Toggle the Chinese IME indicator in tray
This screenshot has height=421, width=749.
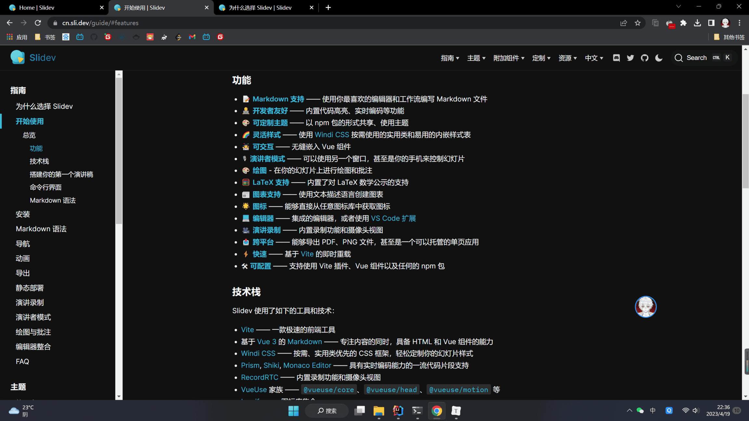point(652,411)
